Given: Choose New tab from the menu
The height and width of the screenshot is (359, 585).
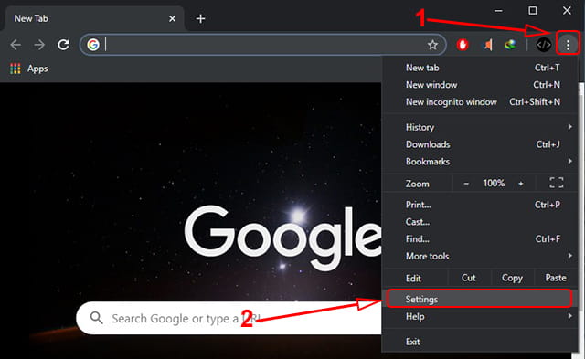Looking at the screenshot, I should (x=480, y=68).
